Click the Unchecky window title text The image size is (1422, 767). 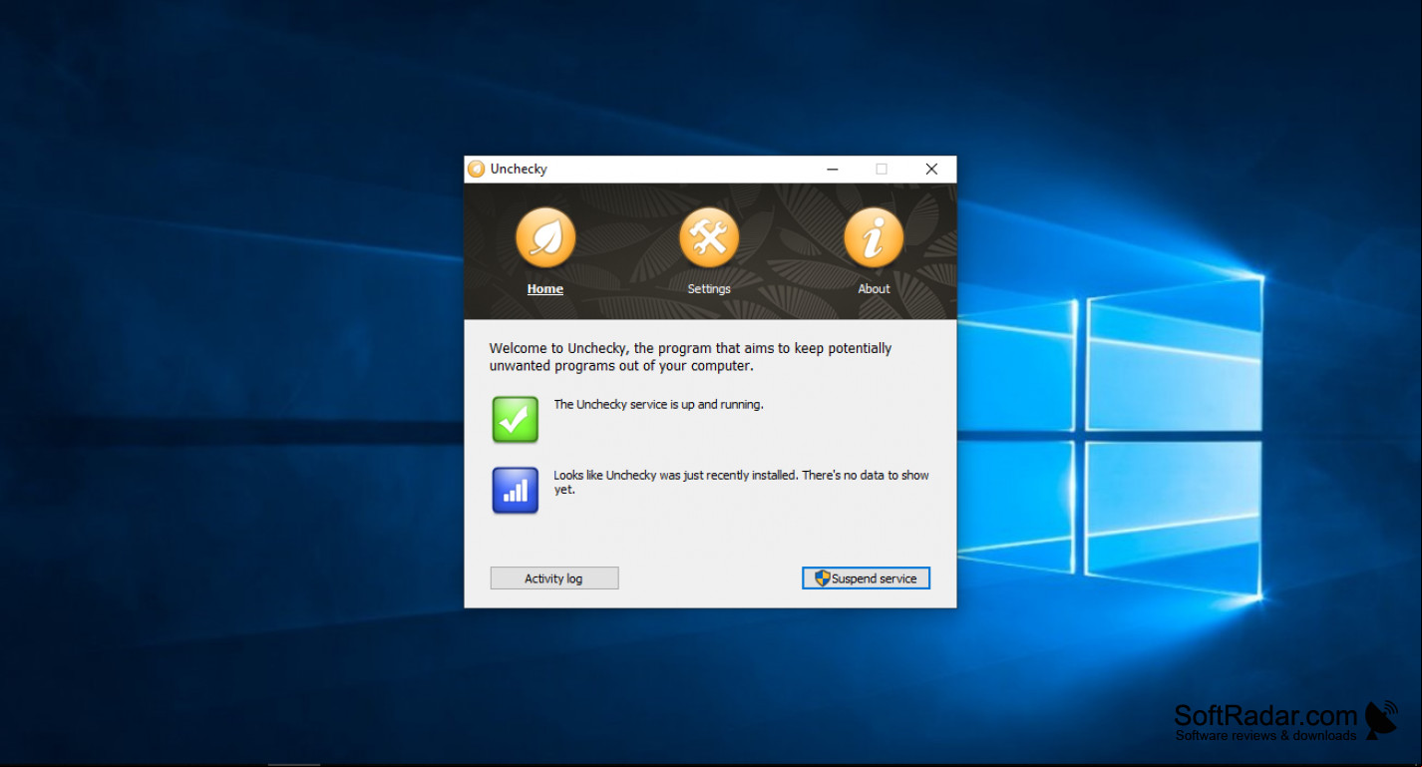click(519, 169)
